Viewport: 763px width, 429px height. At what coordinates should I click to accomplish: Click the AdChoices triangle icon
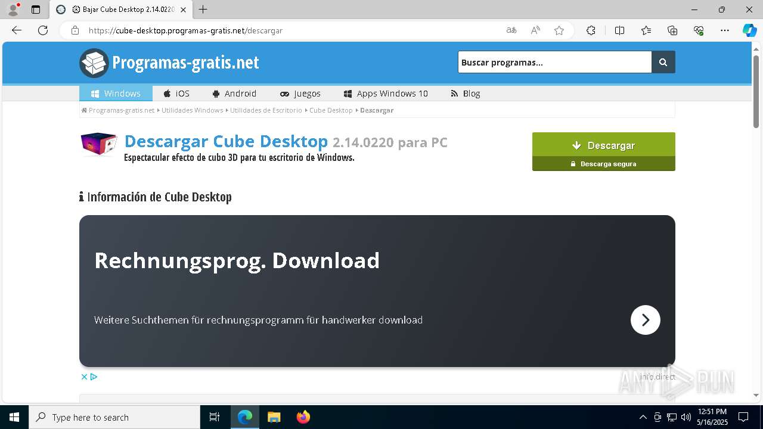pyautogui.click(x=94, y=377)
